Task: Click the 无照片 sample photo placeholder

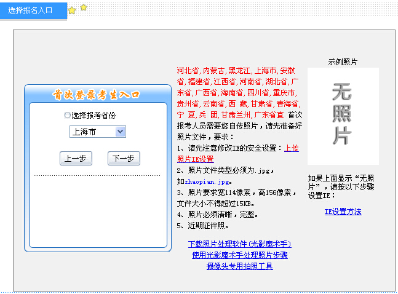Action: point(342,116)
